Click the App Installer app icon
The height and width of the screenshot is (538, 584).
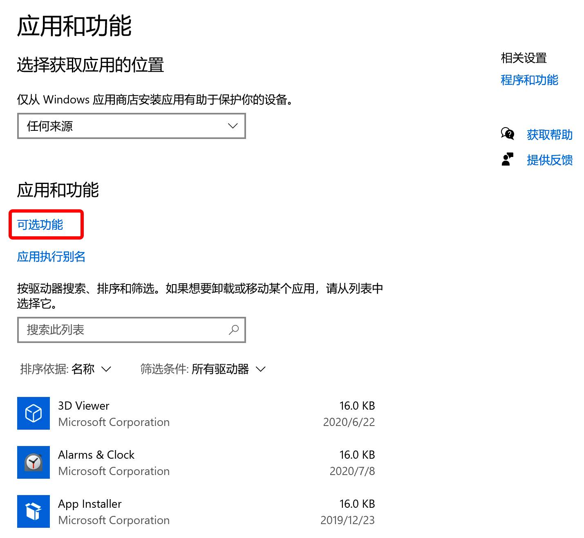click(34, 511)
